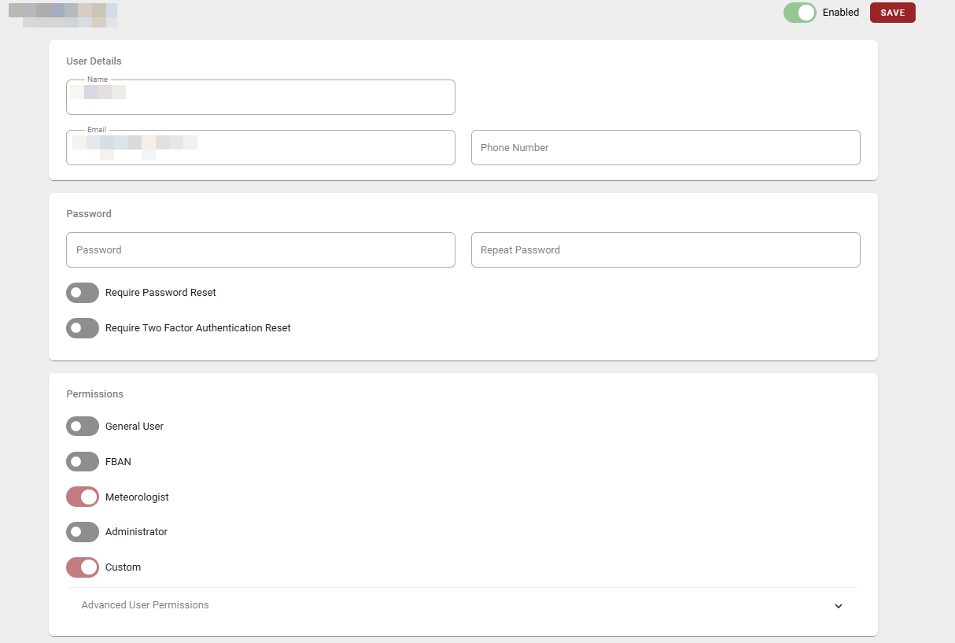This screenshot has height=643, width=955.
Task: Turn on the Require Password Reset switch
Action: (x=83, y=293)
